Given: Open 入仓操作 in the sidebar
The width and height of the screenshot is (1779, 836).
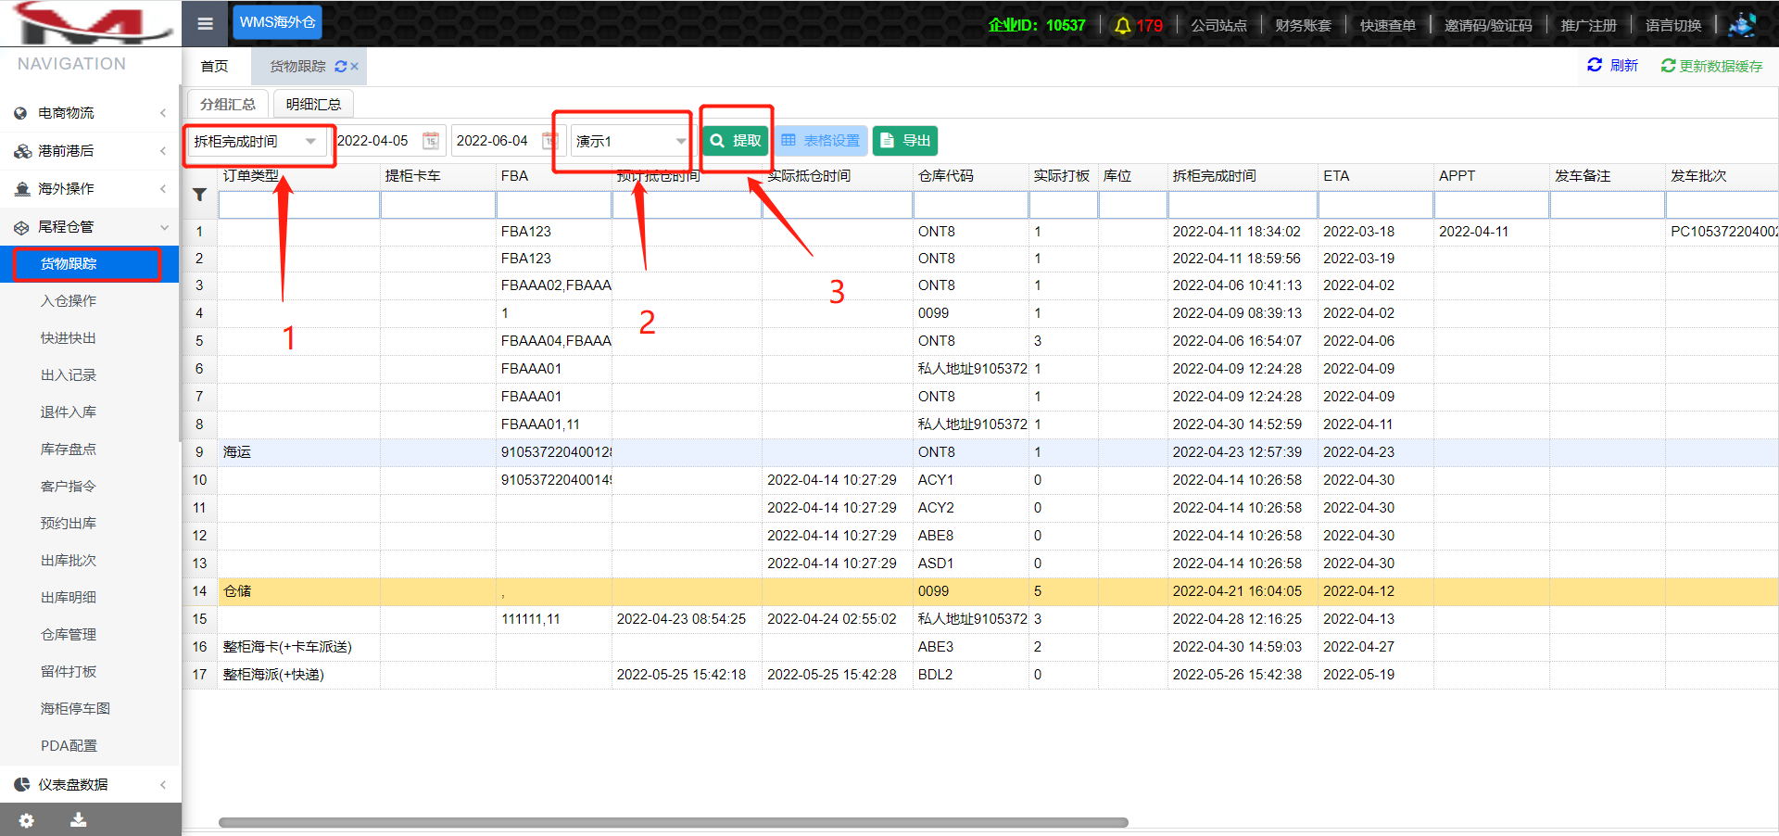Looking at the screenshot, I should (69, 301).
